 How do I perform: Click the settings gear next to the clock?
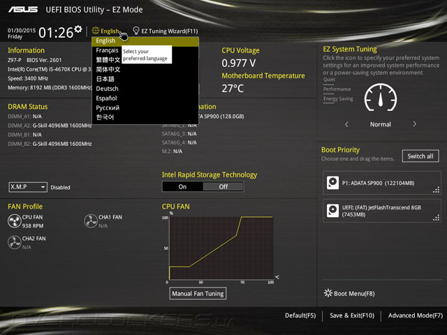coord(78,29)
